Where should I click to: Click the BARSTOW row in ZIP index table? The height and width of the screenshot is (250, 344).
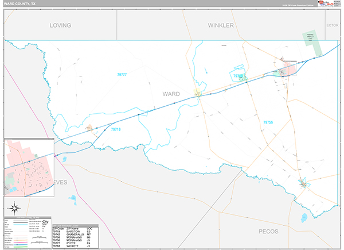75,231
